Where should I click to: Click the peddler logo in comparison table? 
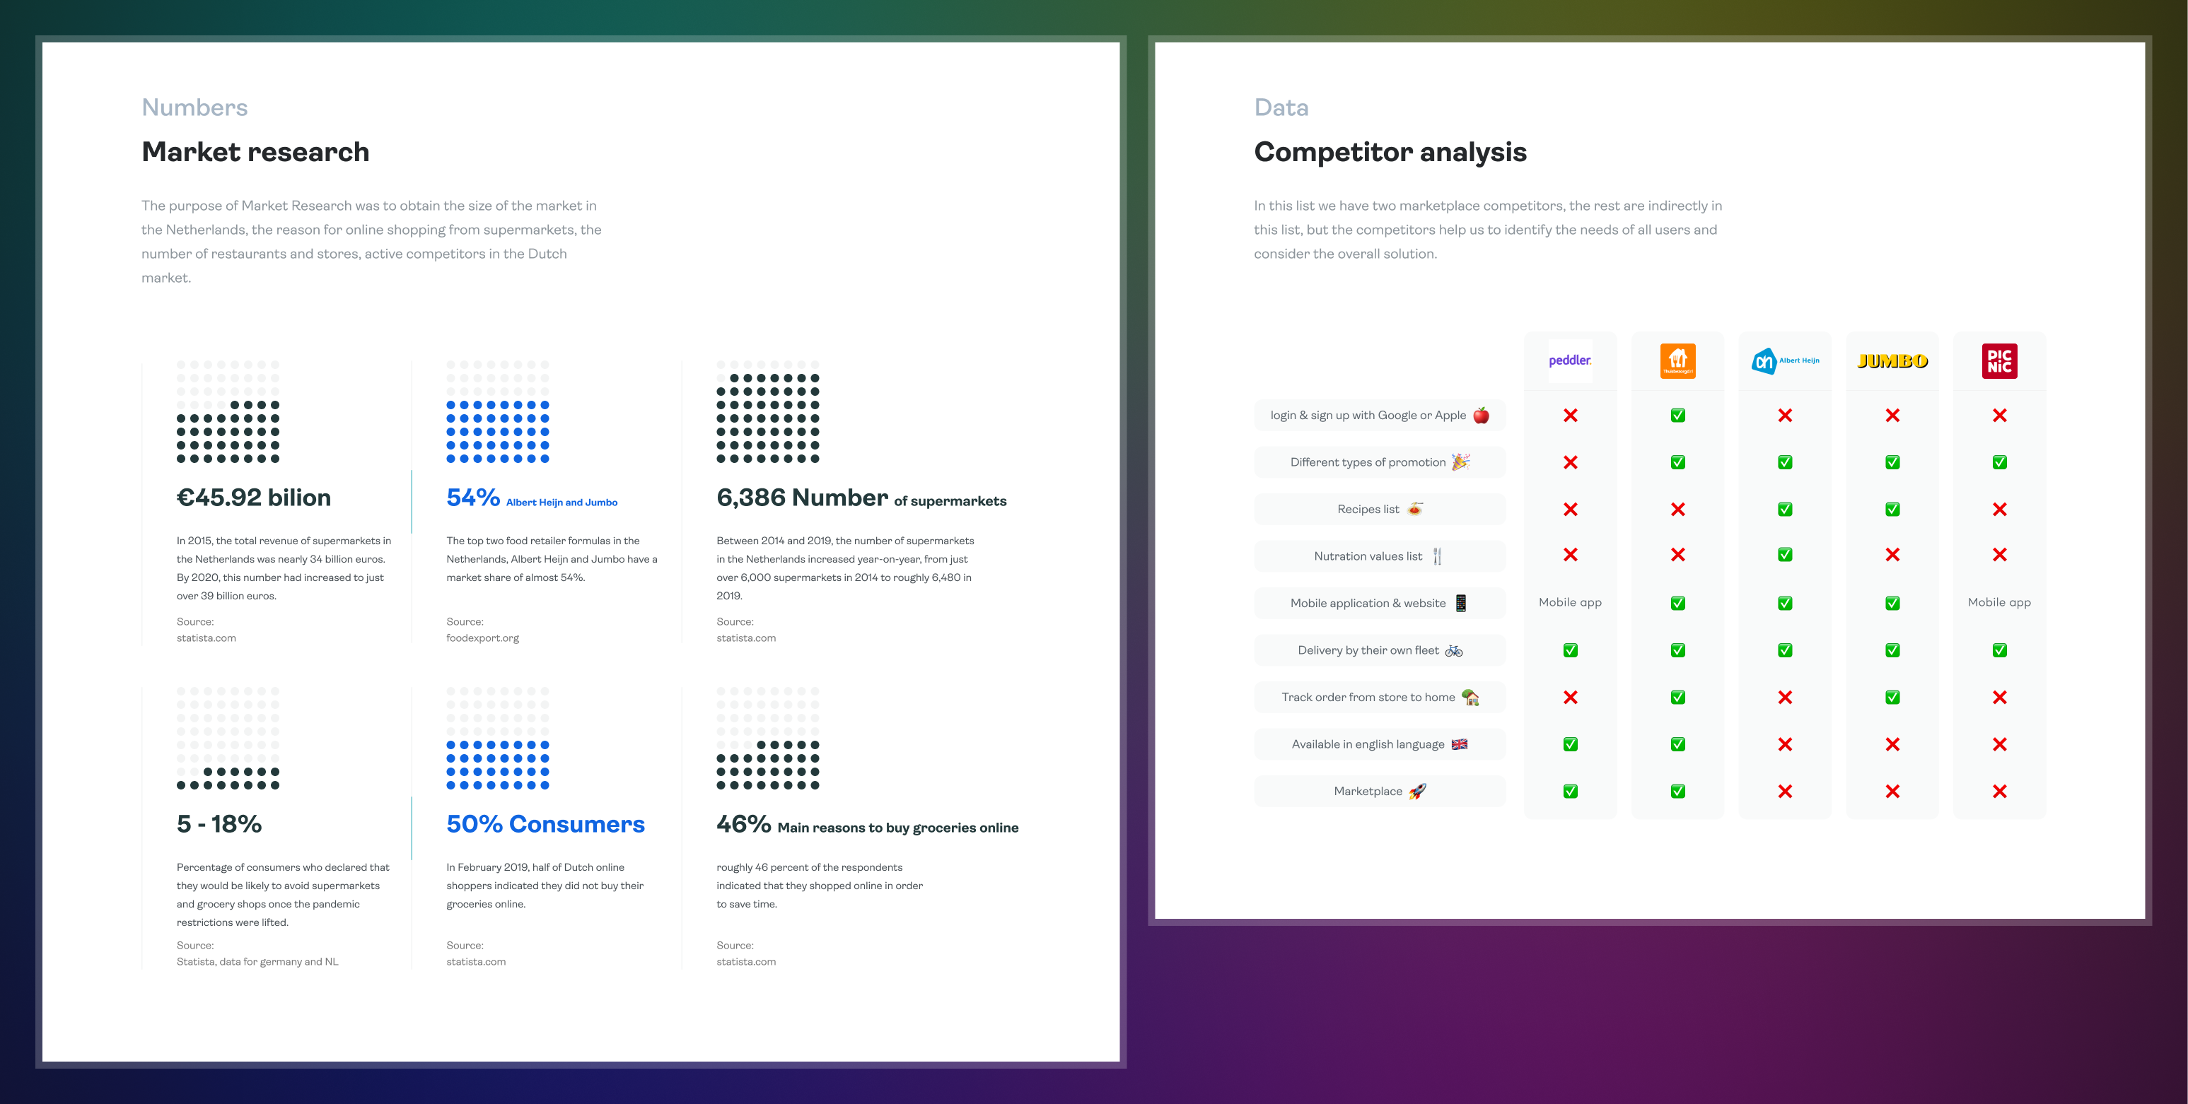coord(1570,361)
